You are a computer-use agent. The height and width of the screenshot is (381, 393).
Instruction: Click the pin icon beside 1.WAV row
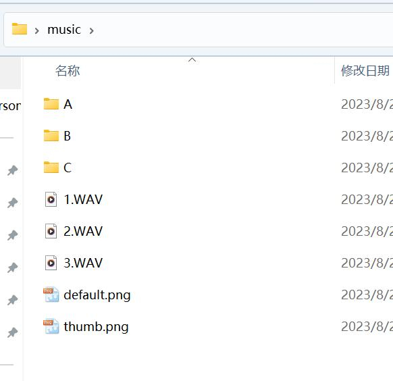[13, 203]
